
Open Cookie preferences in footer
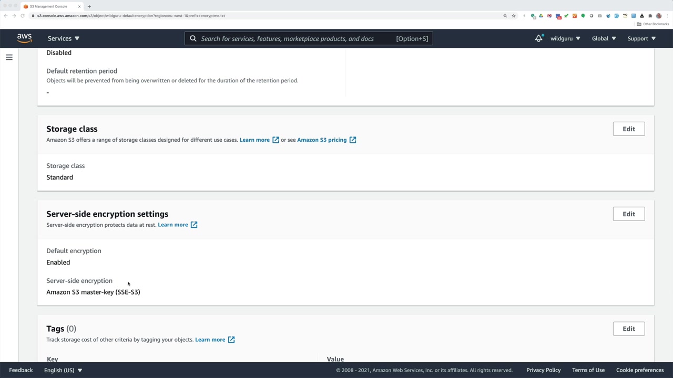(640, 370)
